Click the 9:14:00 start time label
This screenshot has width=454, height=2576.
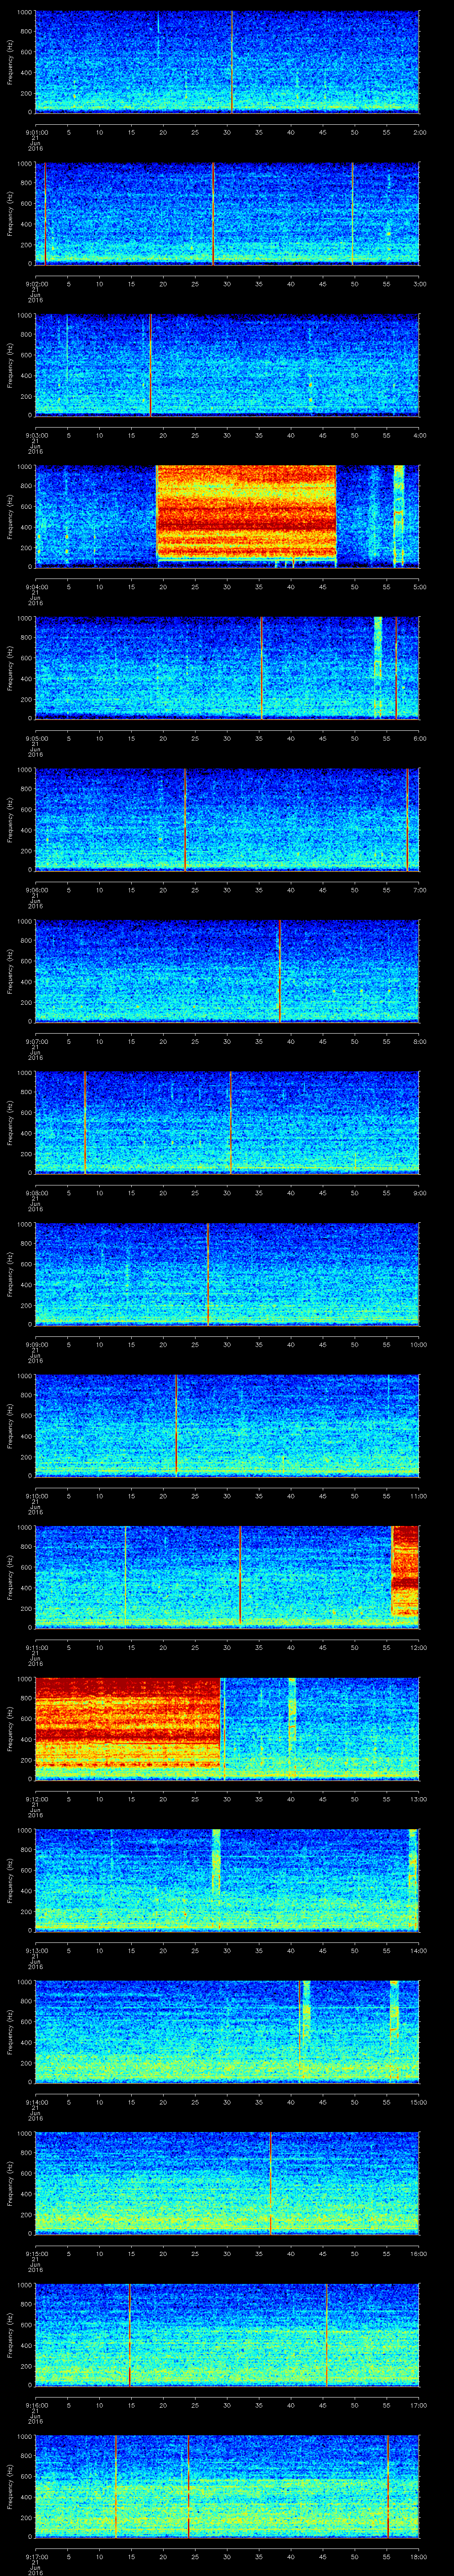tap(36, 2102)
